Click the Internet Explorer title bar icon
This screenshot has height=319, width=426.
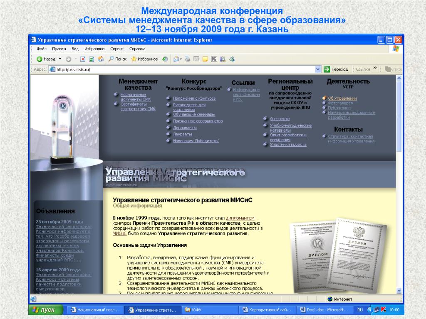tap(33, 39)
